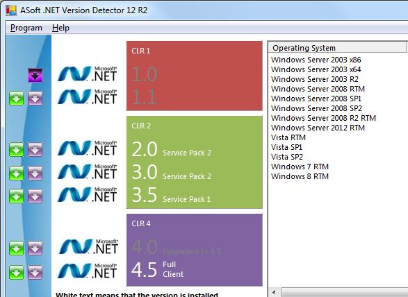Image resolution: width=408 pixels, height=297 pixels.
Task: Click the CLR 1 heading in red panel
Action: 141,51
